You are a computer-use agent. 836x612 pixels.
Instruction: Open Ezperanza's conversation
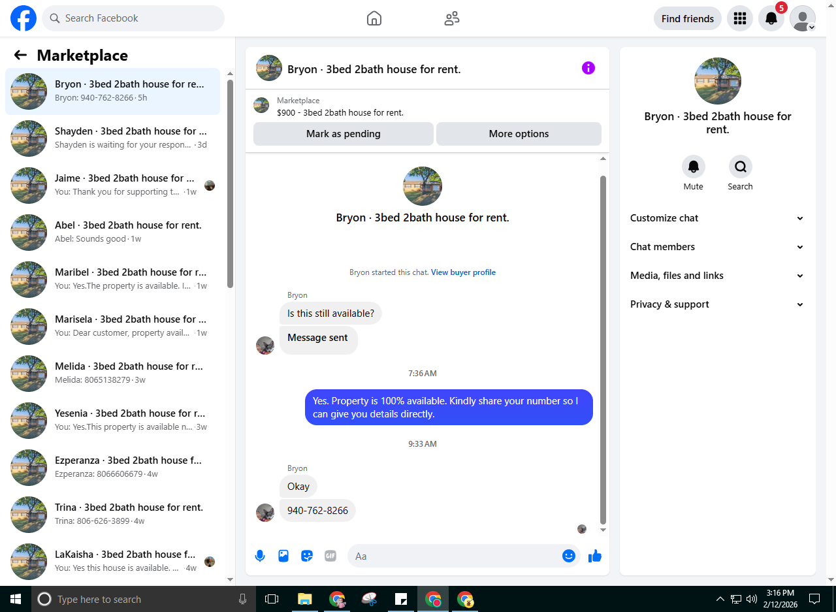point(112,468)
